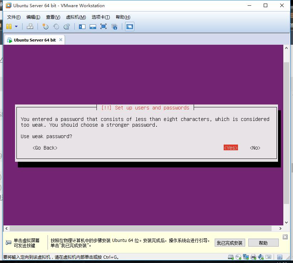The width and height of the screenshot is (293, 263).
Task: Click the right arrow of horizontal scrollbar
Action: pos(280,228)
